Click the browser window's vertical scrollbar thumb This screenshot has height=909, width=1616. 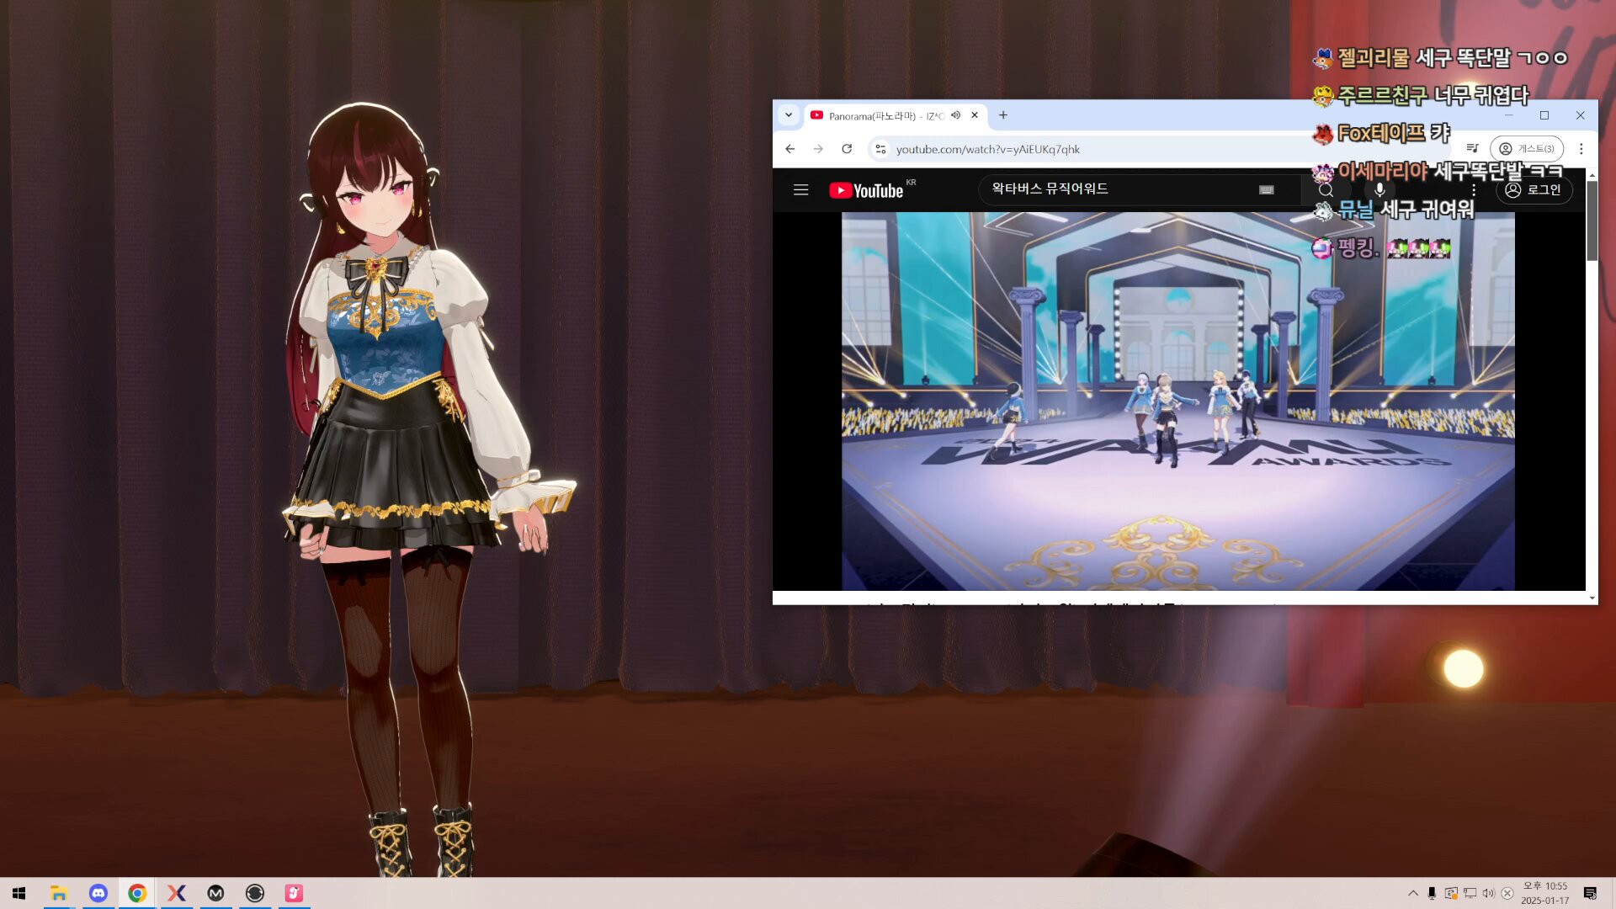click(x=1592, y=221)
